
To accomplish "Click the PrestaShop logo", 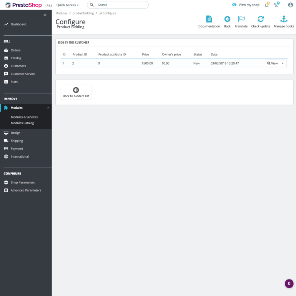I will click(x=23, y=5).
